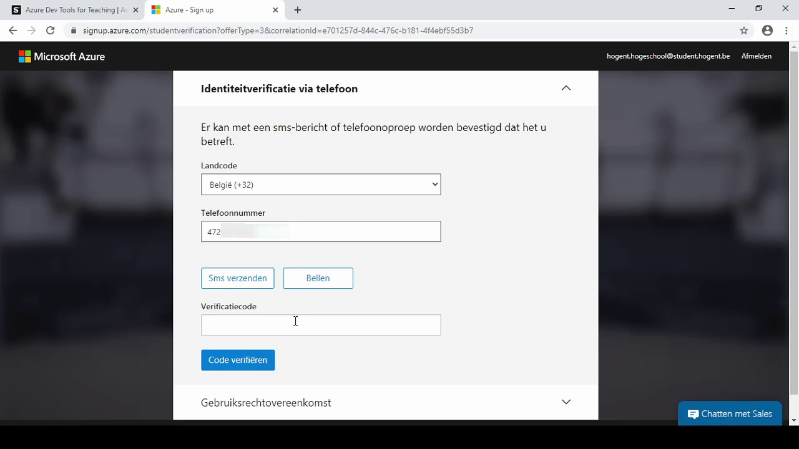View site info via the lock icon
The width and height of the screenshot is (799, 449).
coord(73,31)
